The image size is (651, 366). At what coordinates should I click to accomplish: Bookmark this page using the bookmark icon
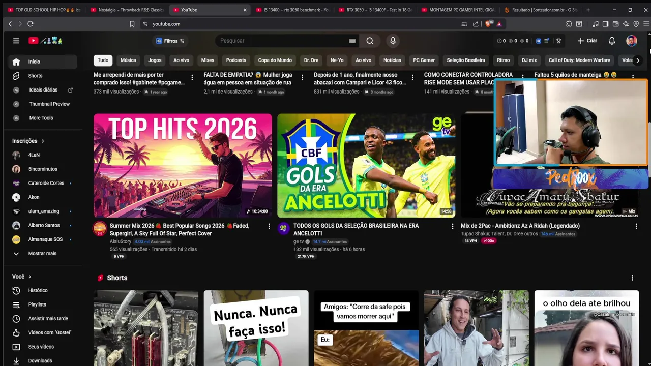tap(132, 24)
